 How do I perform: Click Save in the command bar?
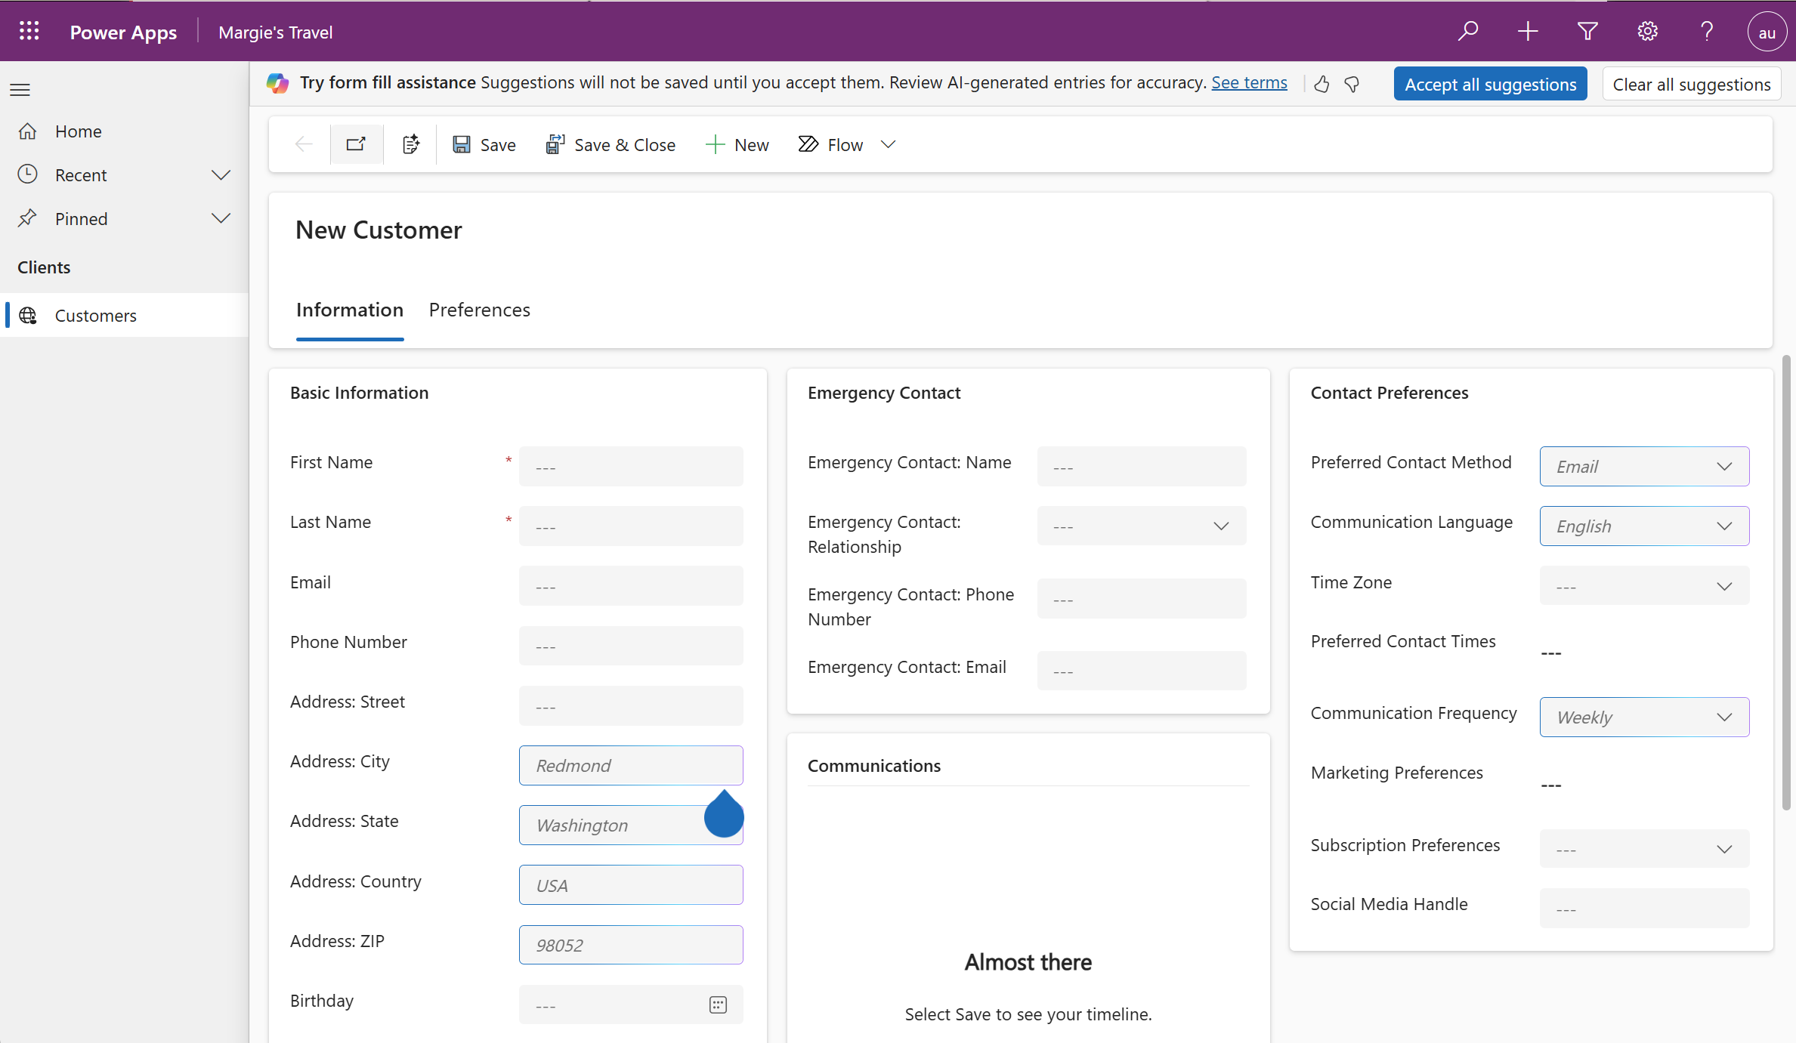484,144
